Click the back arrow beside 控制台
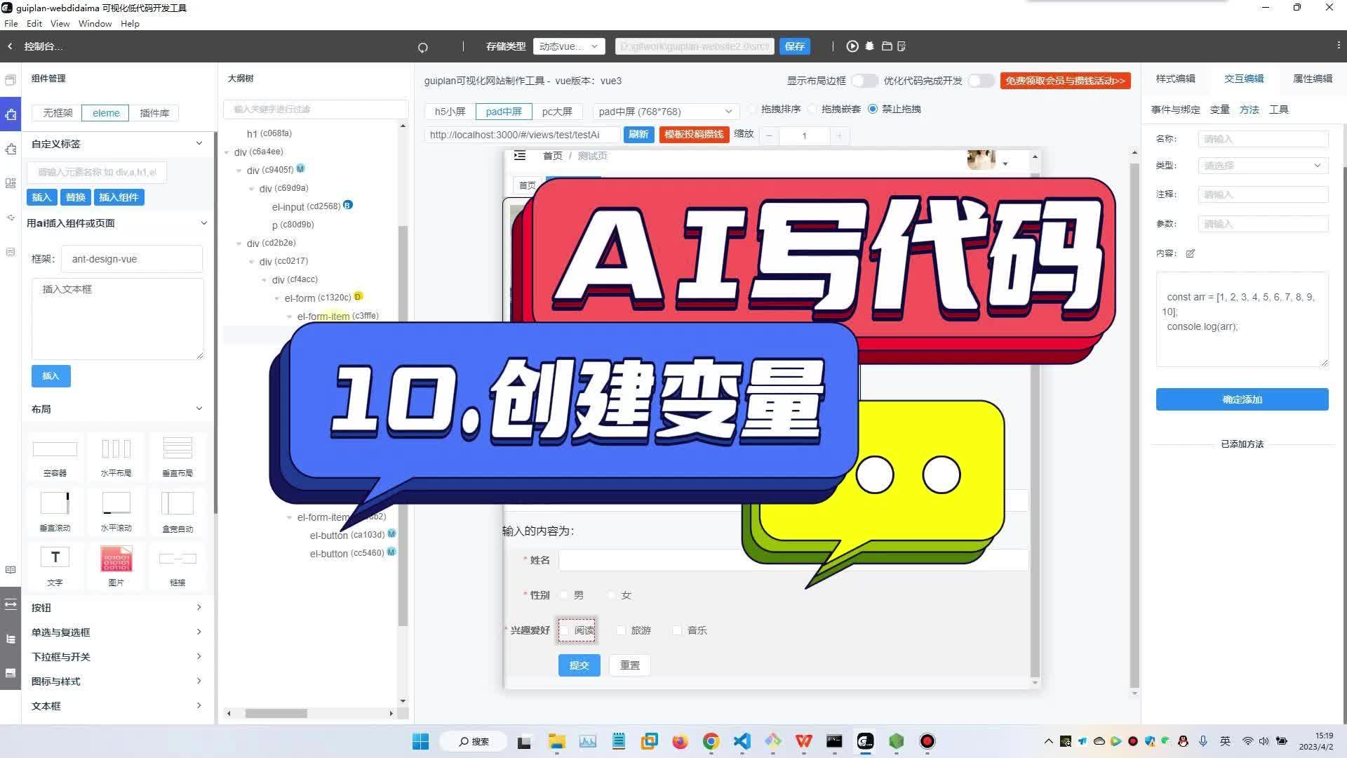The width and height of the screenshot is (1347, 758). point(10,46)
